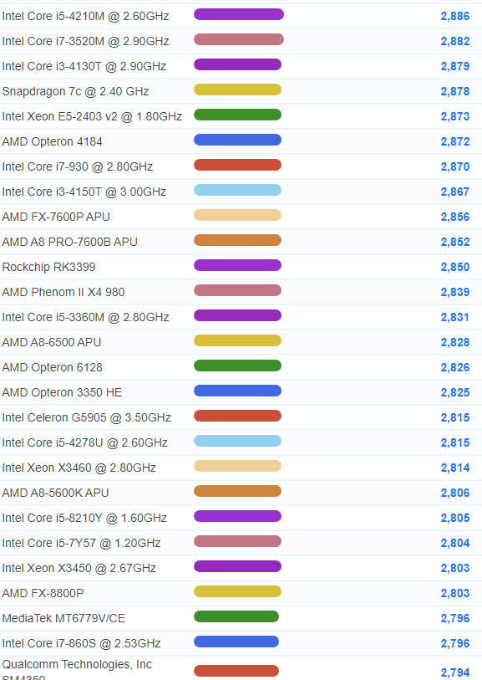Click the blue bar for Opteron 4184
482x680 pixels.
237,140
